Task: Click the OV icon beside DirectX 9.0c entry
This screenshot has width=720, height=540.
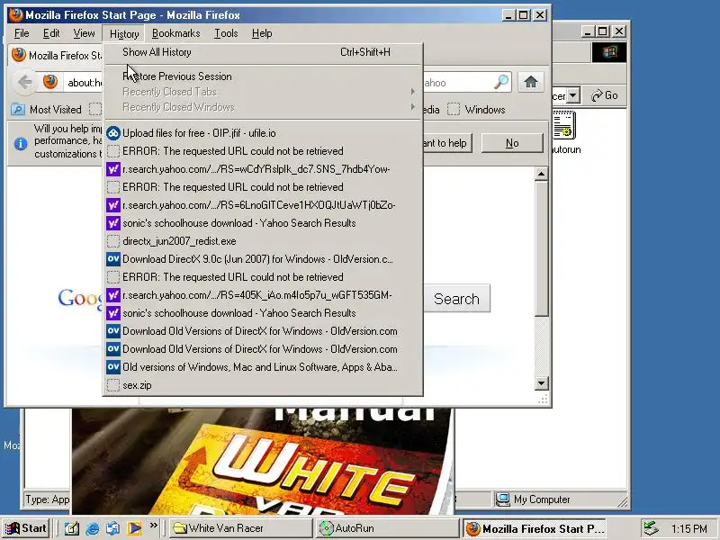Action: click(x=113, y=259)
